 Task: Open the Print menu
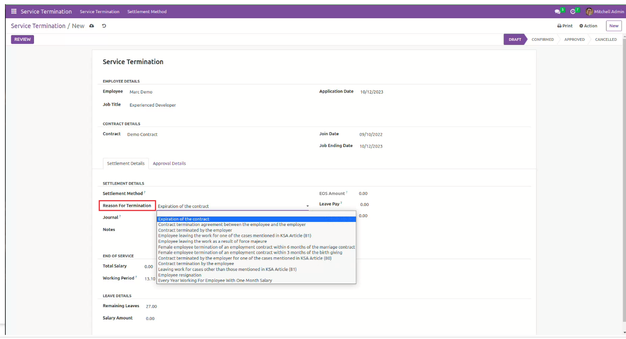tap(565, 26)
